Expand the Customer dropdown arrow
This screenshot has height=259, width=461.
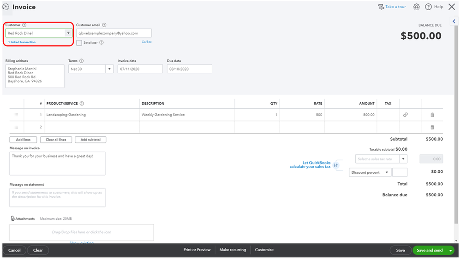point(68,33)
